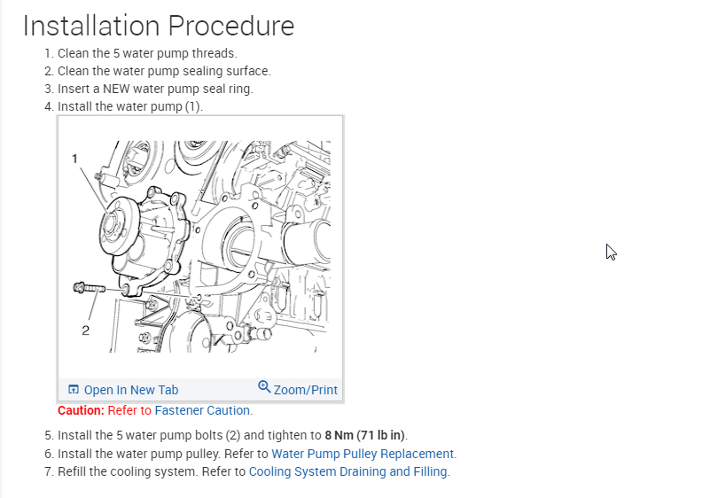This screenshot has width=718, height=498.
Task: Click callout number 1 in the diagram
Action: (x=75, y=159)
